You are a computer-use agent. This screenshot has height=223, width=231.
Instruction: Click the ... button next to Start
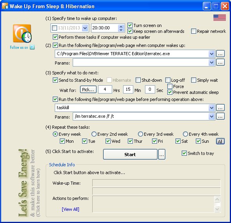point(161,155)
